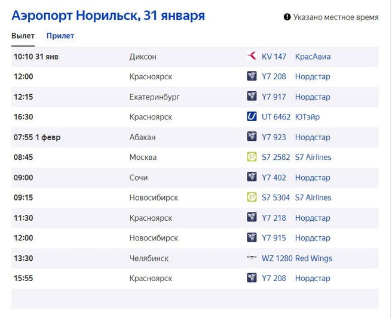Click the S7 logo beside flight S7 5304

click(252, 197)
